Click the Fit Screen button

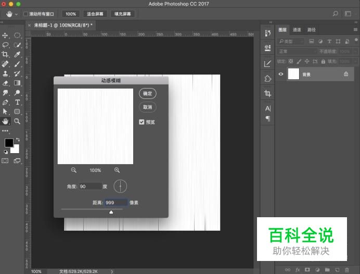click(x=95, y=14)
